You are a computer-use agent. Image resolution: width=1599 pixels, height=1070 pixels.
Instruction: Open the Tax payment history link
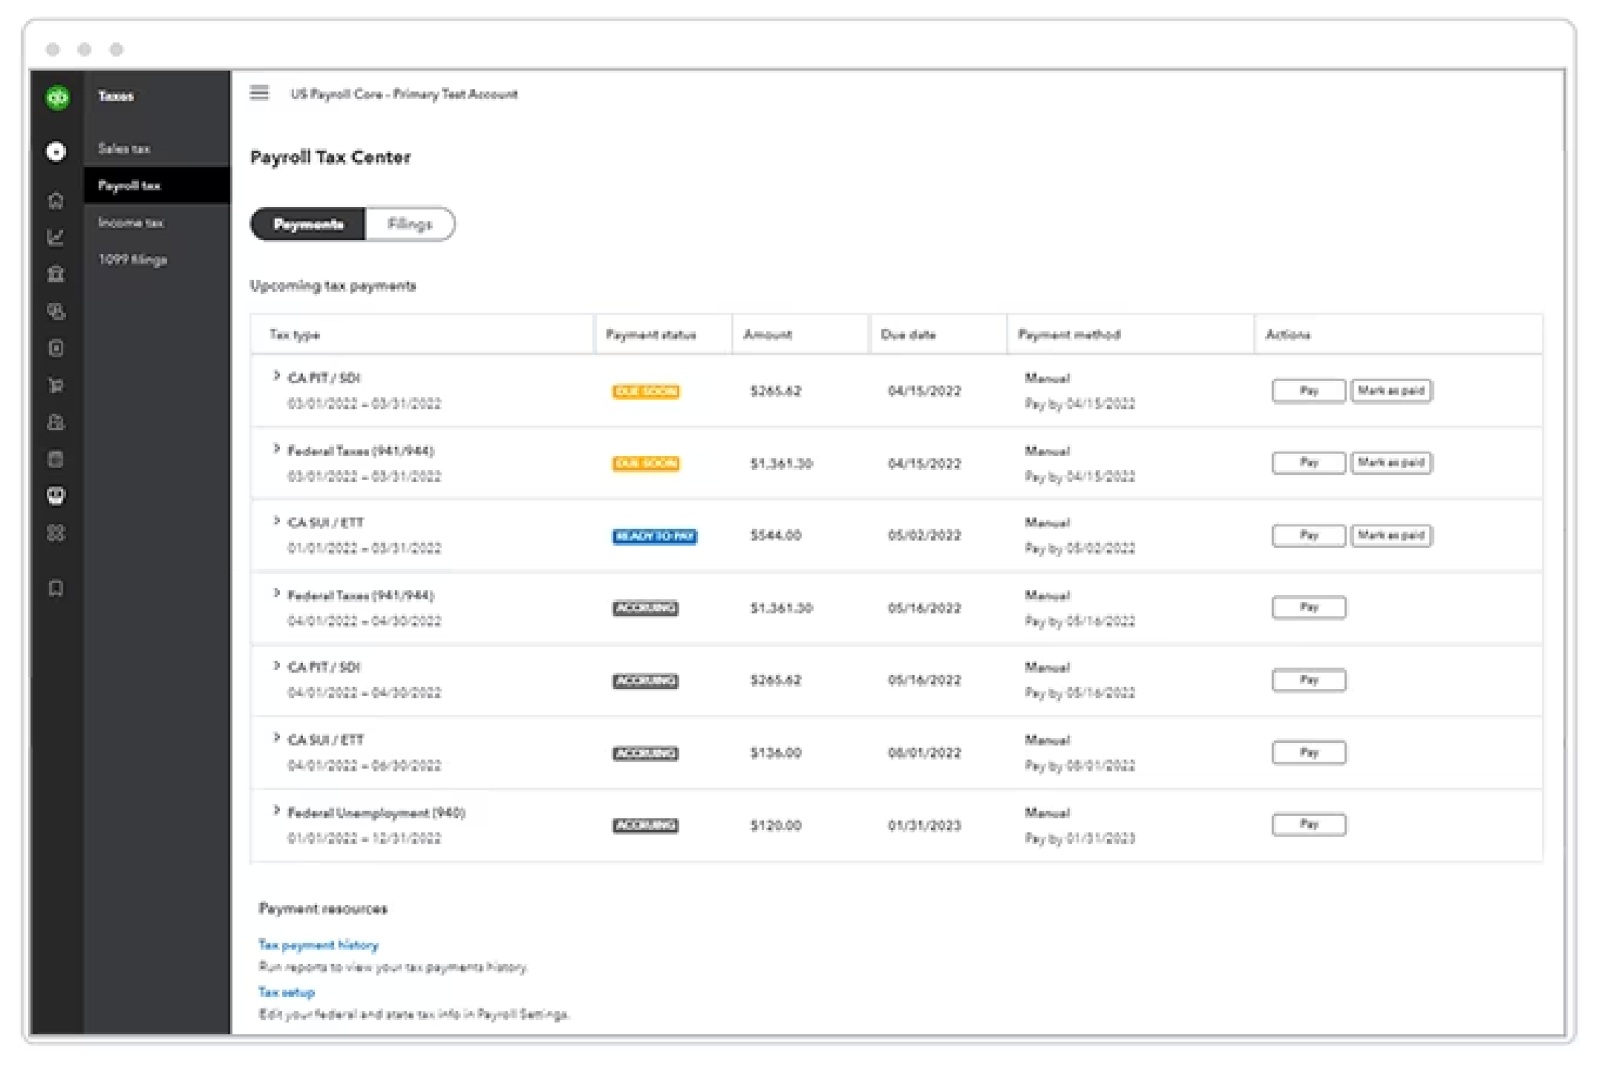pos(318,945)
